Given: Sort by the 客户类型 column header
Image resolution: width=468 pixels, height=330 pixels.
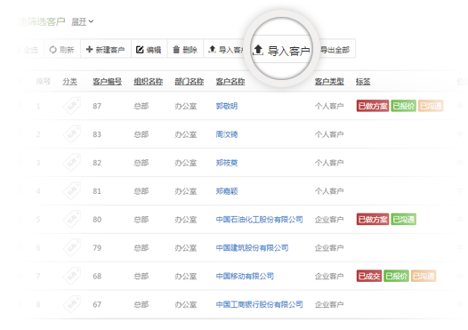Looking at the screenshot, I should click(329, 81).
